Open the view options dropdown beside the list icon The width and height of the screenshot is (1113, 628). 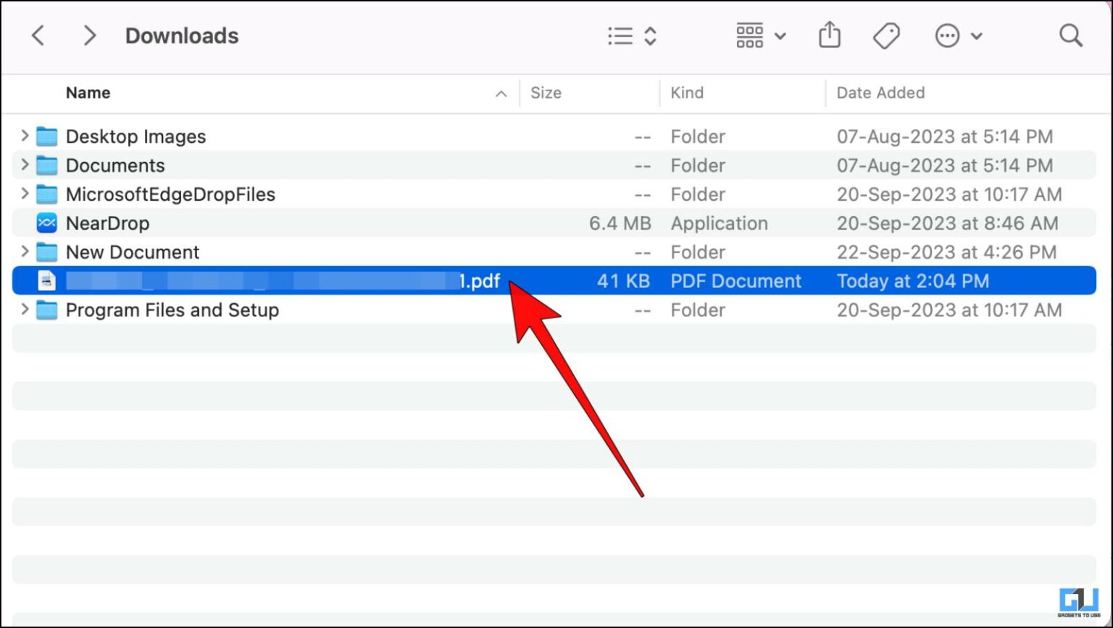[651, 35]
